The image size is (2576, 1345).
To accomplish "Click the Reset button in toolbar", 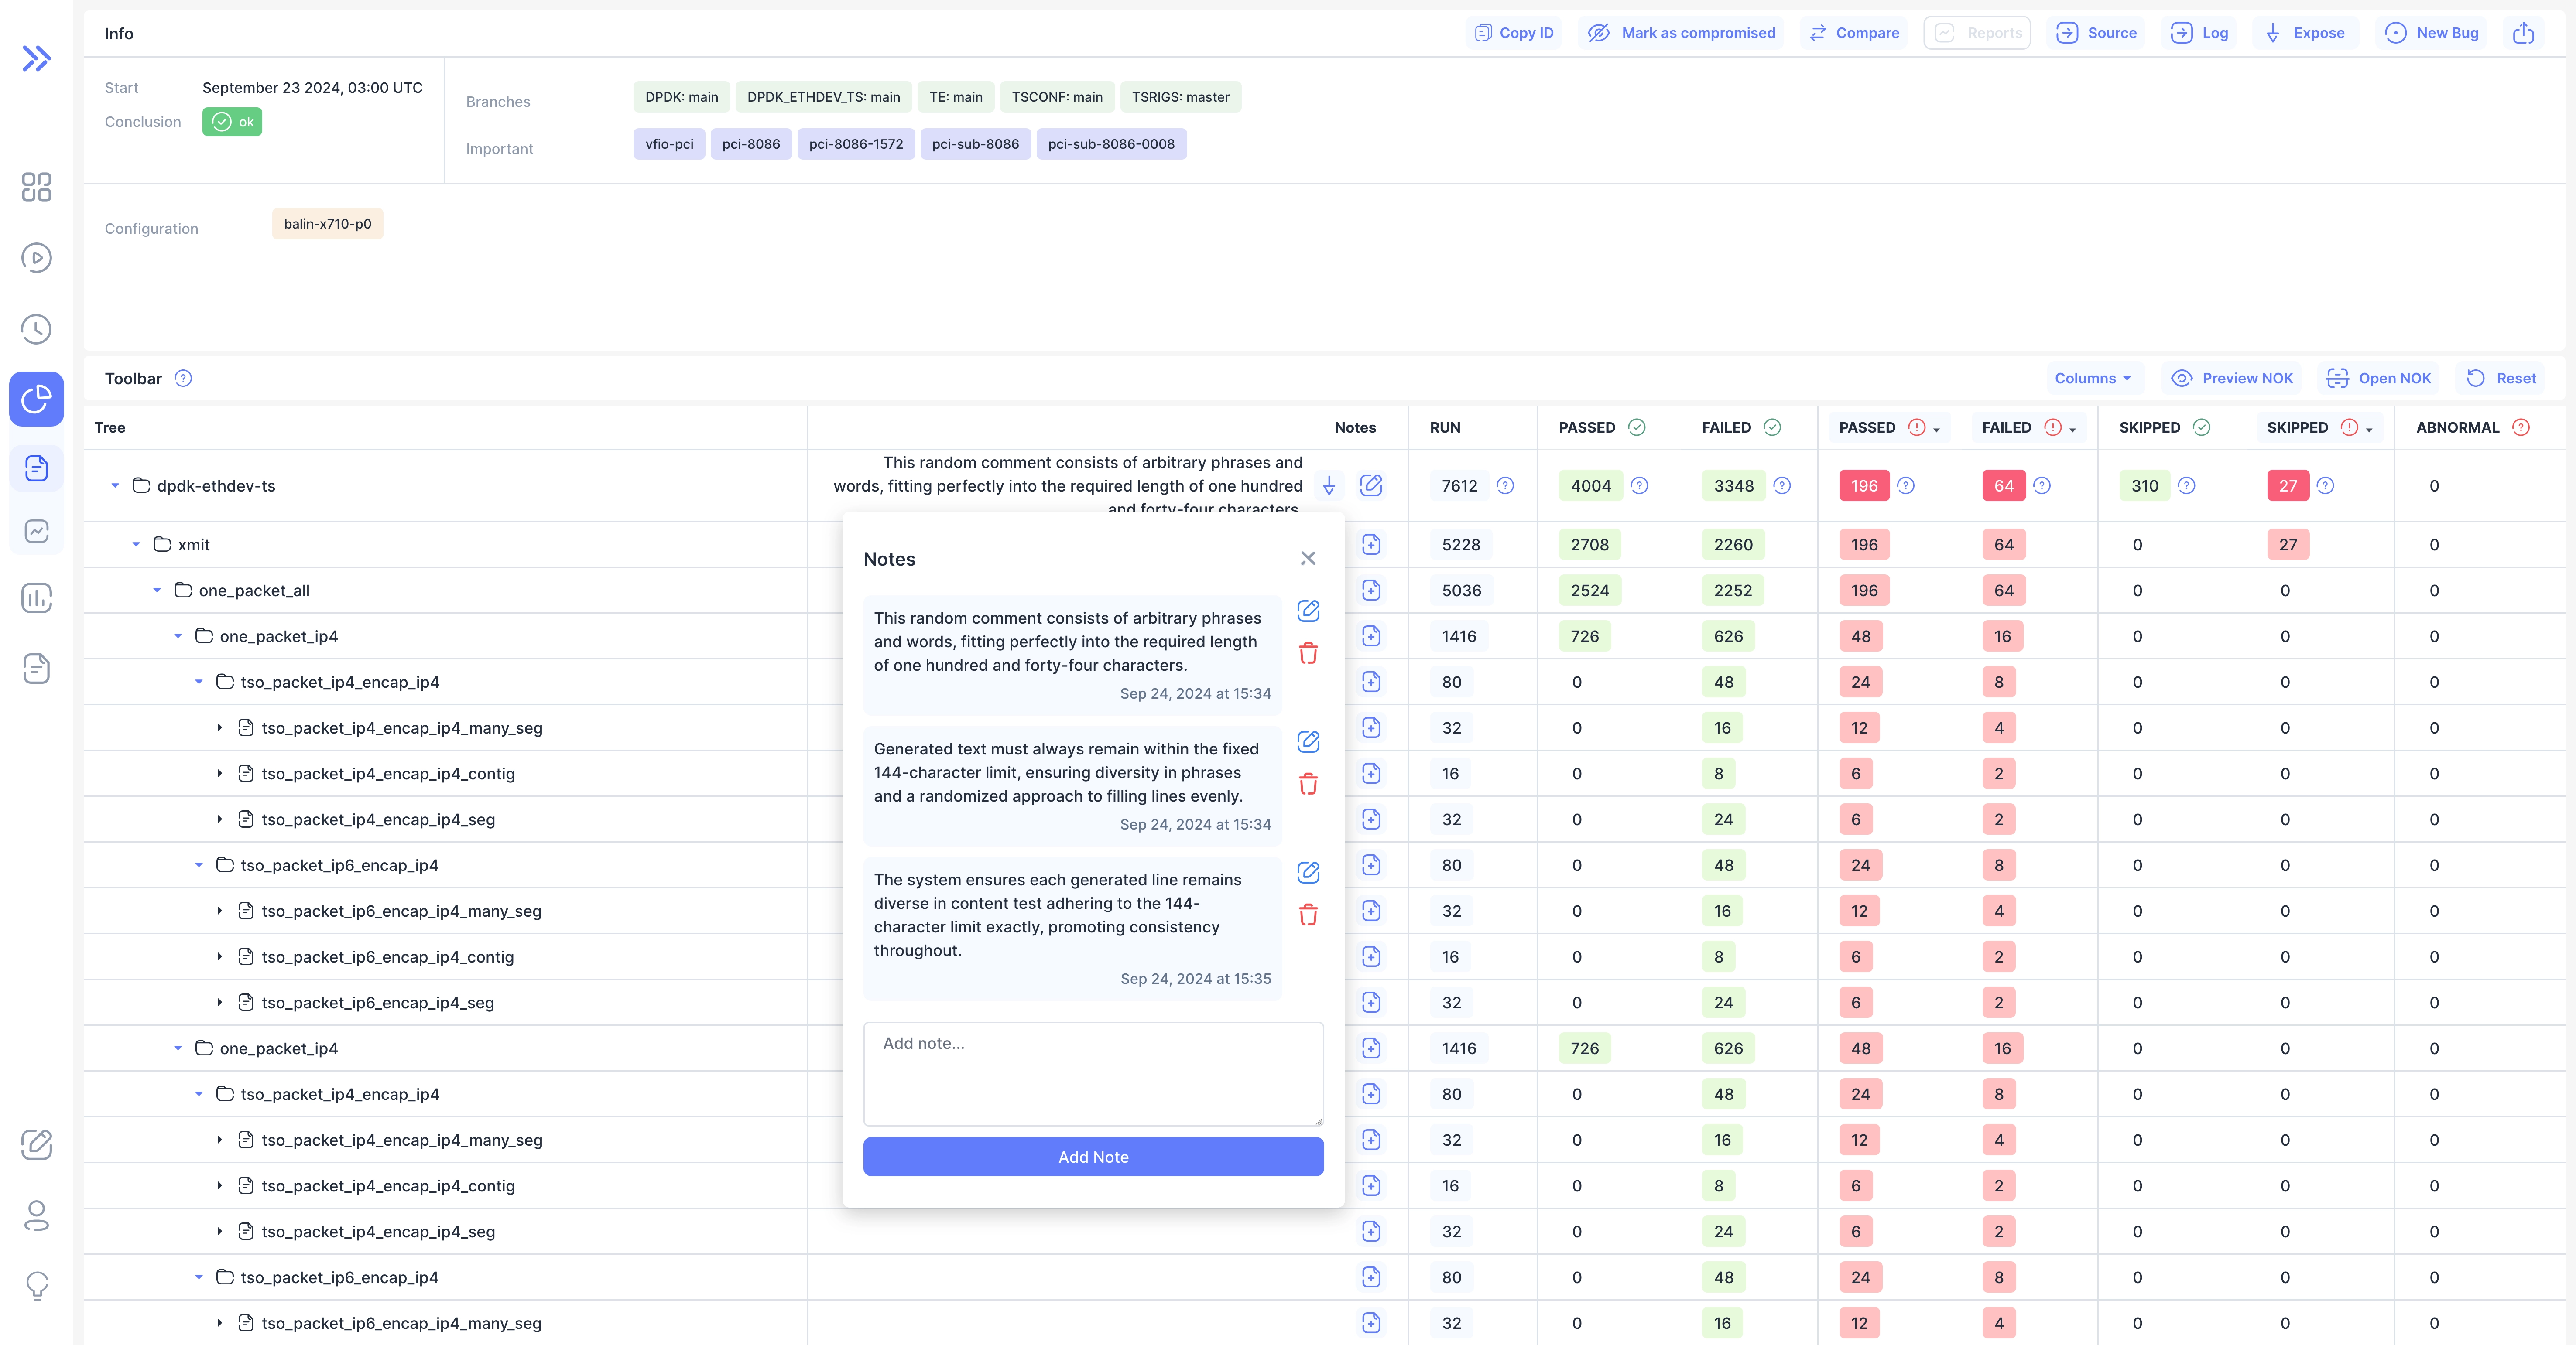I will (x=2501, y=378).
